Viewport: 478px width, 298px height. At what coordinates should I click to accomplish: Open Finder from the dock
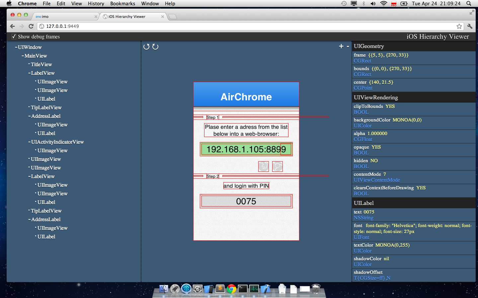click(164, 289)
